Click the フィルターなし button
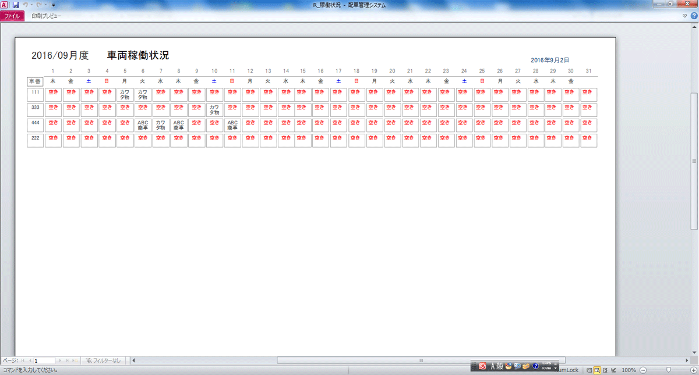This screenshot has width=699, height=375. point(103,360)
